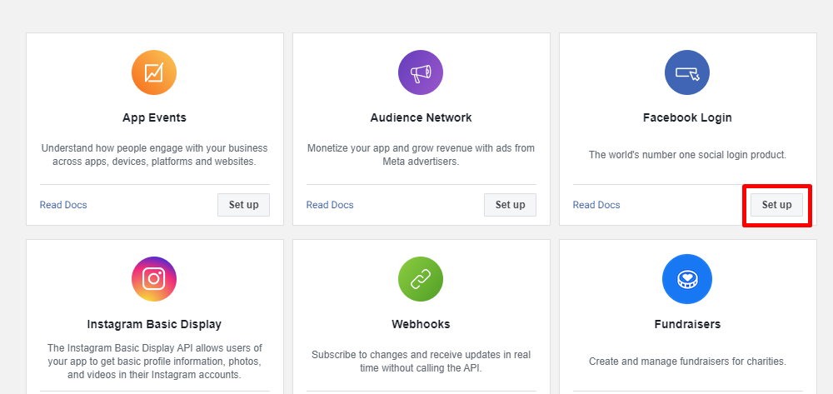Click the Fundraisers heading
Image resolution: width=833 pixels, height=394 pixels.
click(687, 324)
